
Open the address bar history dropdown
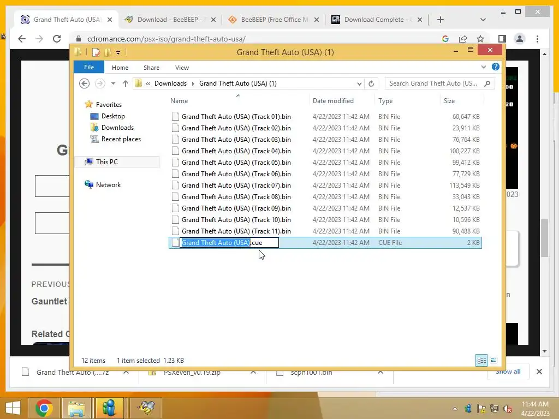click(359, 83)
